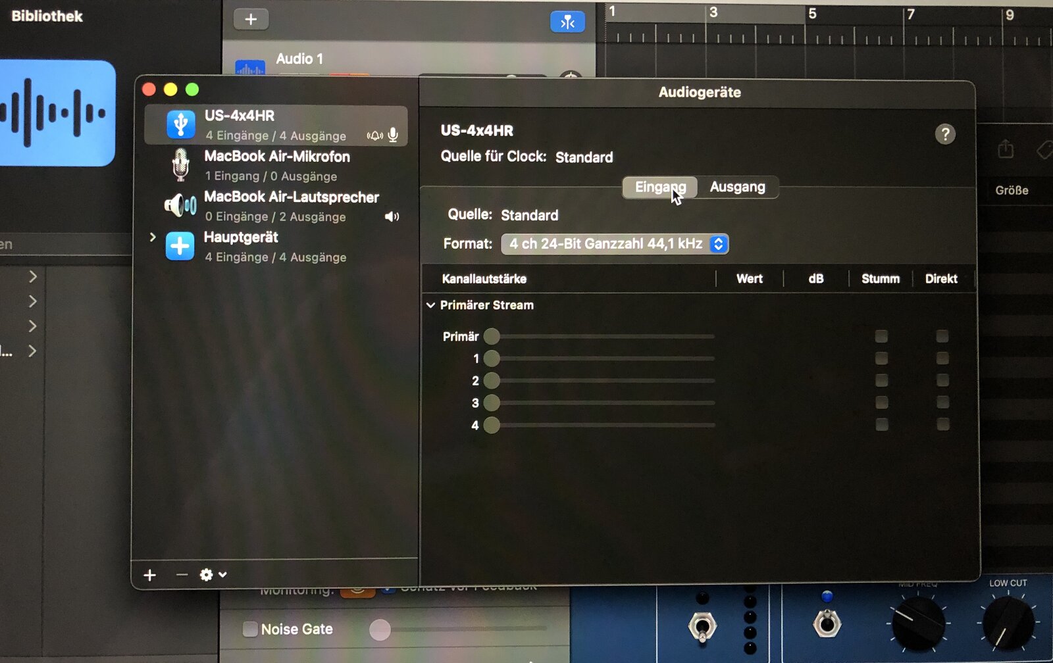Click the Hauptgerät plus device icon
This screenshot has width=1053, height=663.
click(180, 246)
